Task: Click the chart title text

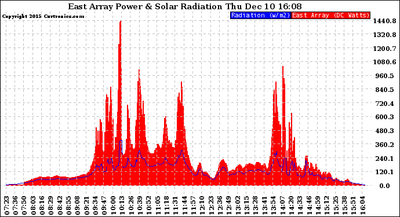Action: (185, 6)
